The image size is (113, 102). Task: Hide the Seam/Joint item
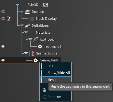[3, 60]
